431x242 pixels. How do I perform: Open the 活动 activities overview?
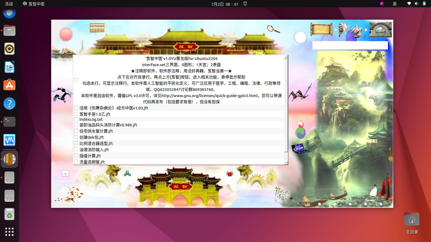[9, 4]
